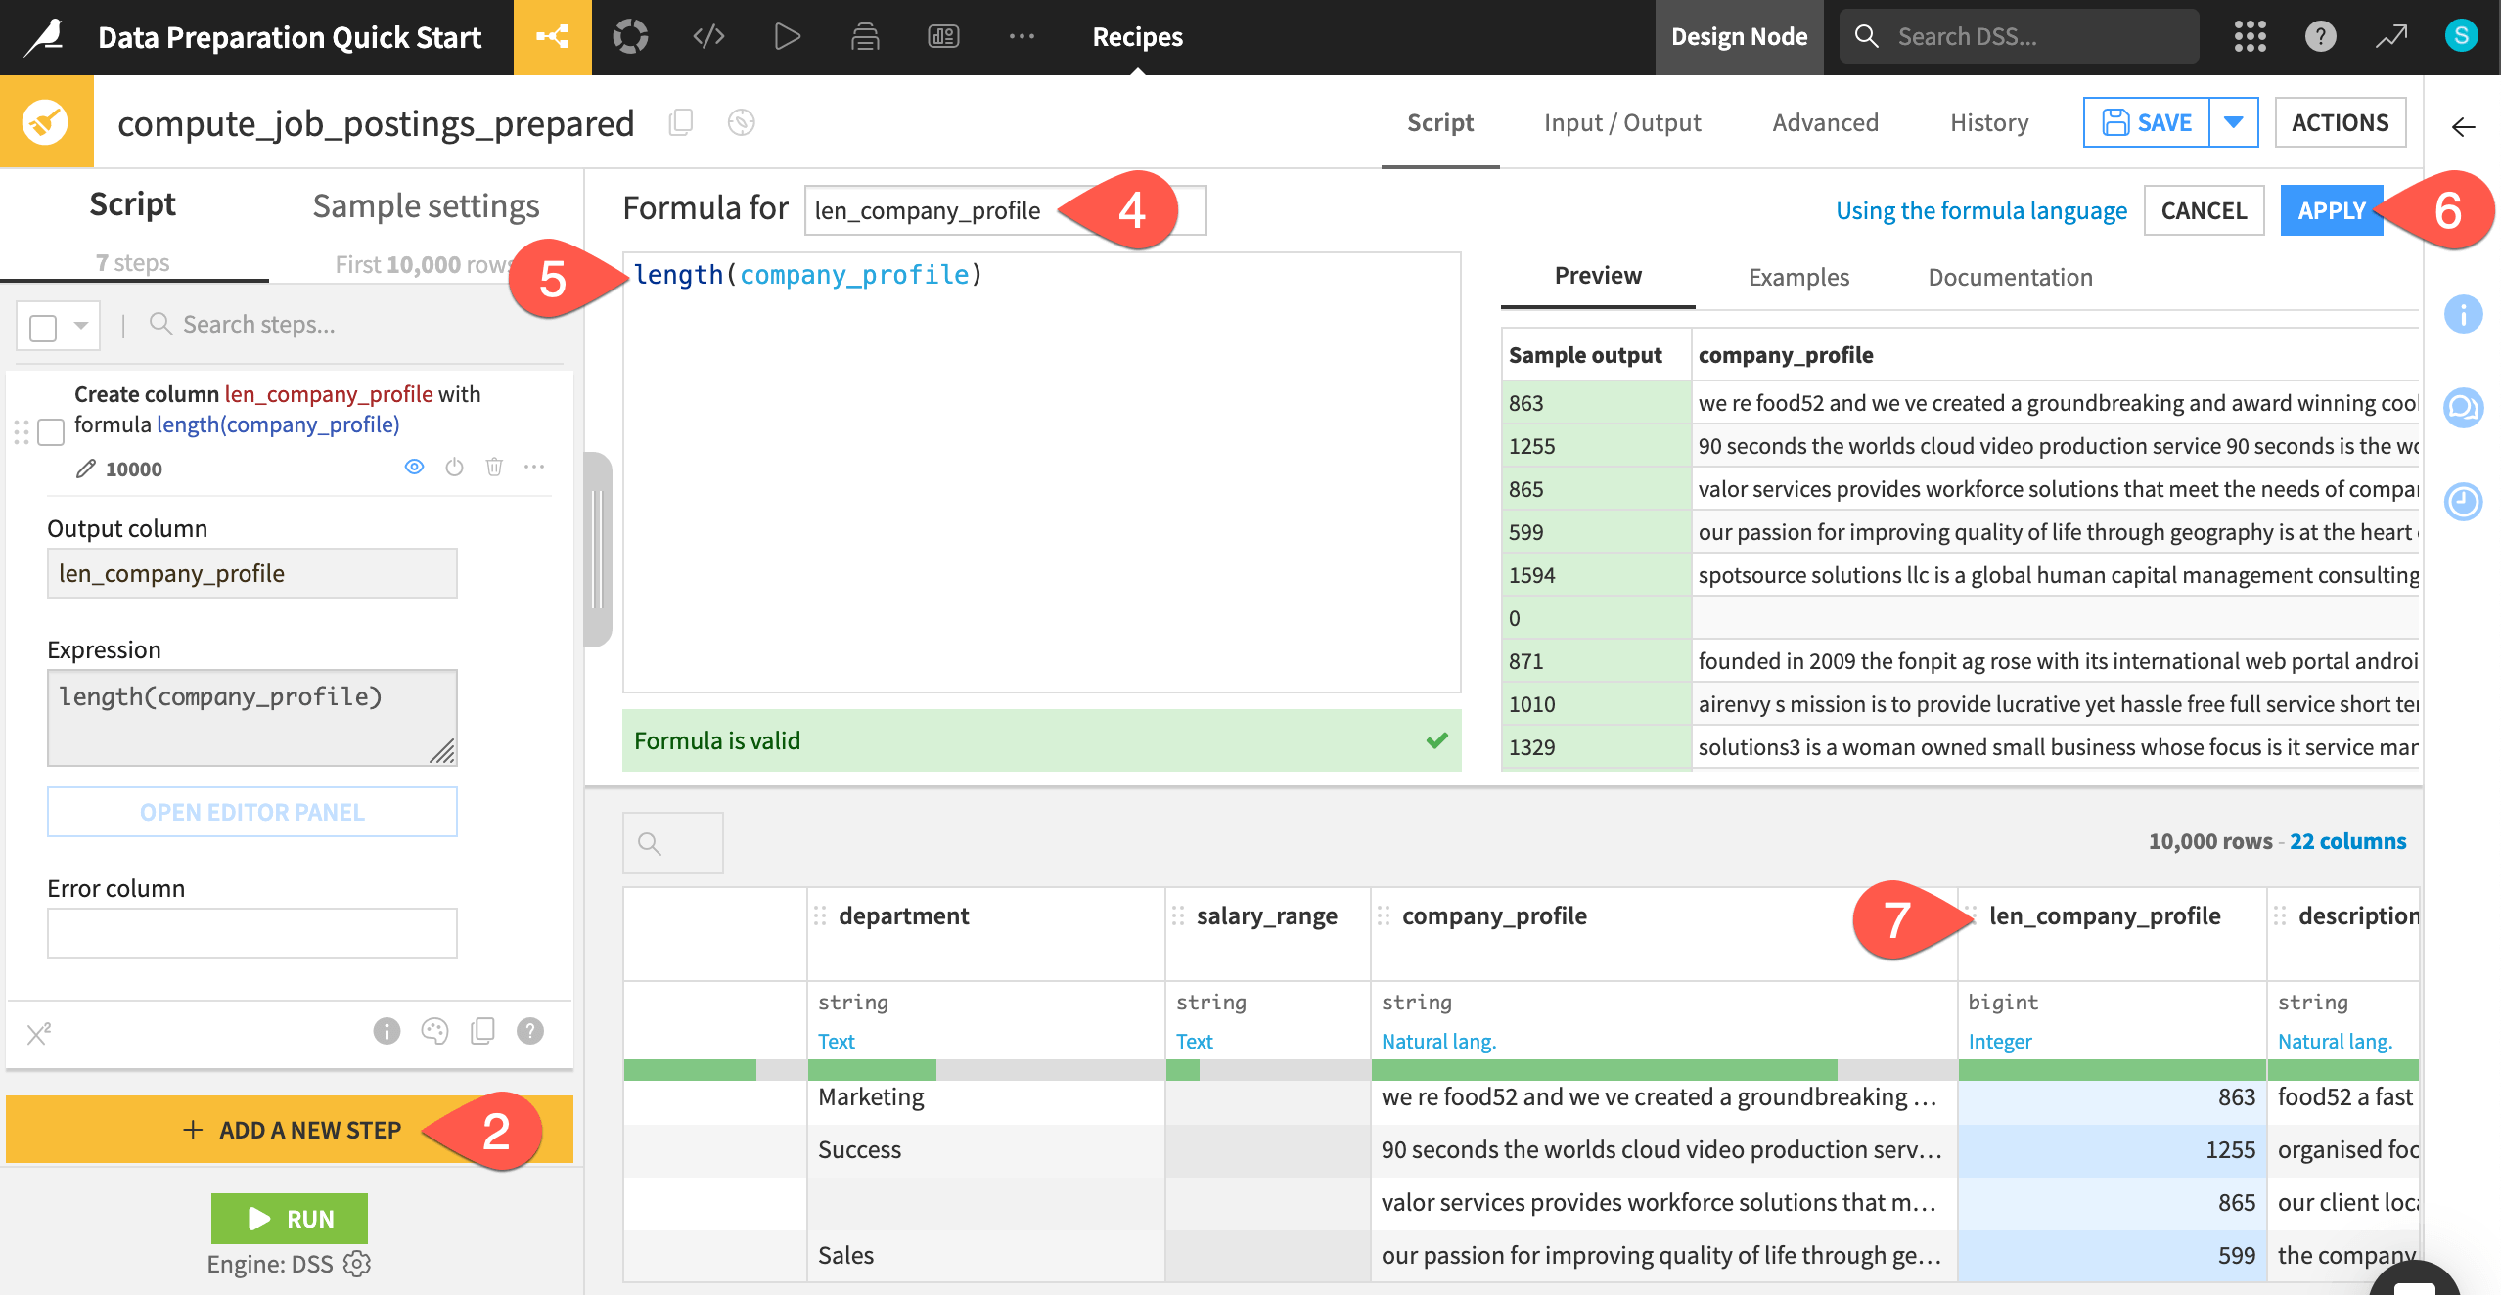
Task: Expand the more options ellipsis in top bar
Action: [x=1022, y=37]
